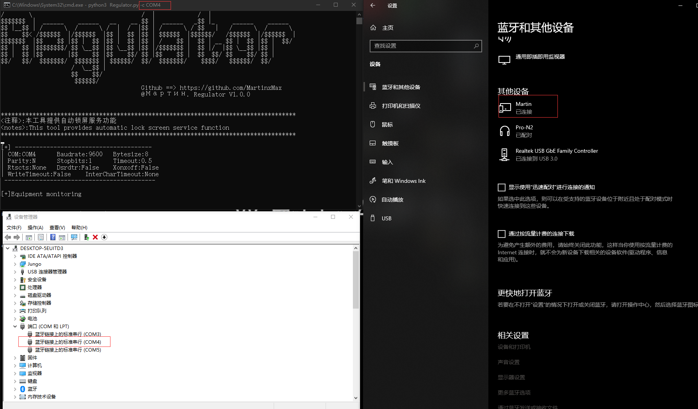Select 蓝牙链接上的标准串行 (COM3)

tap(68, 334)
